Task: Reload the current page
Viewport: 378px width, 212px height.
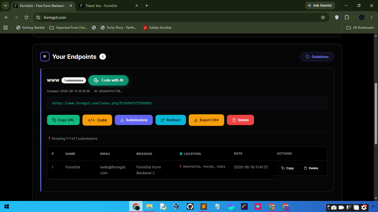Action: [x=26, y=17]
